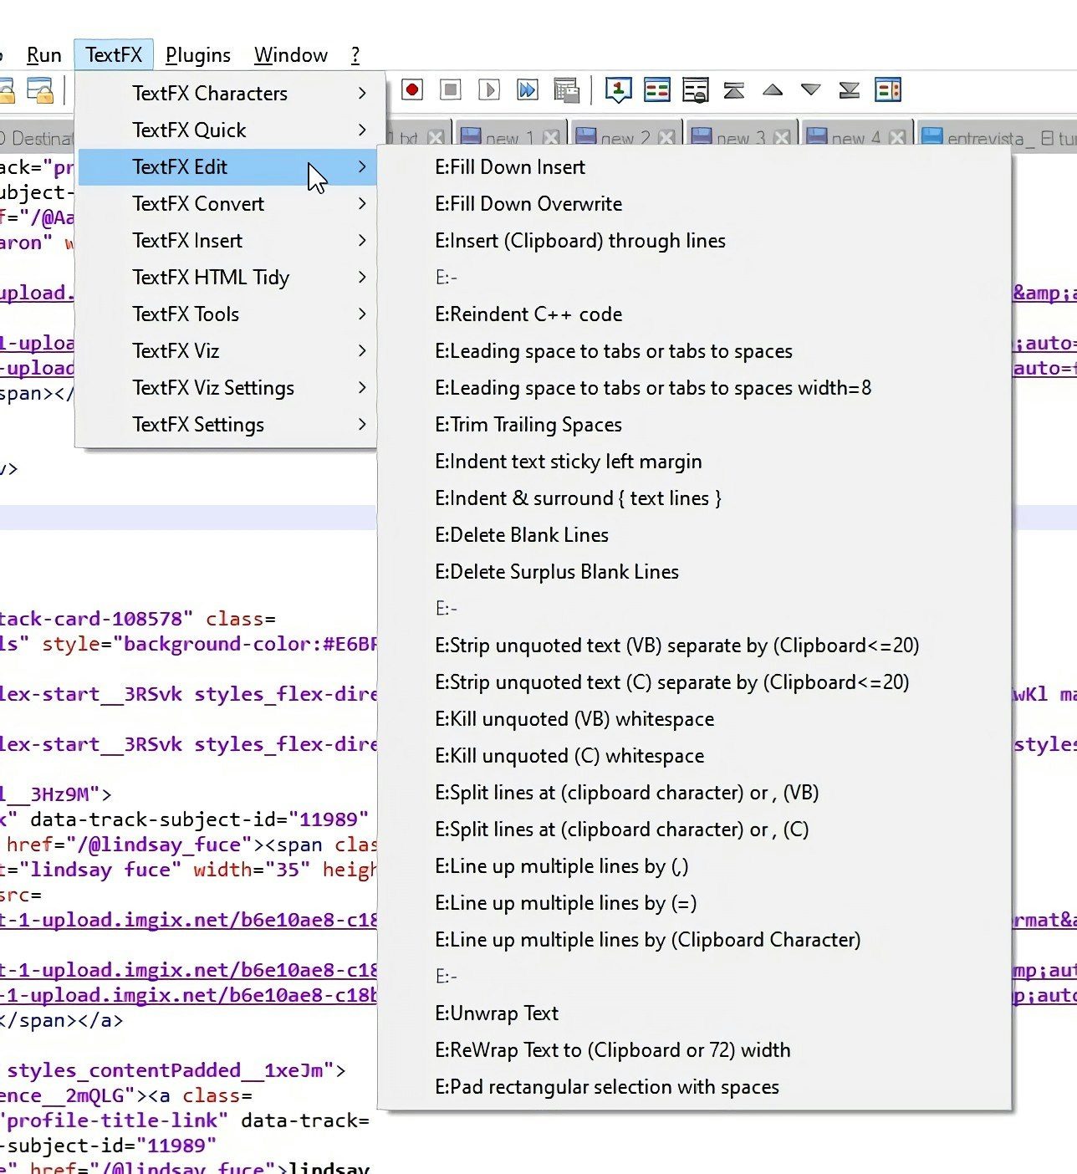Toggle the Compare navigation bar icon

(888, 89)
